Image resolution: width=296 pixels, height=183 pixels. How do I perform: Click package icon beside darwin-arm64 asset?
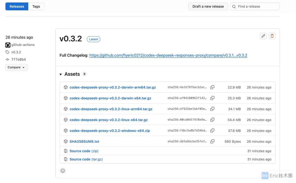click(66, 87)
